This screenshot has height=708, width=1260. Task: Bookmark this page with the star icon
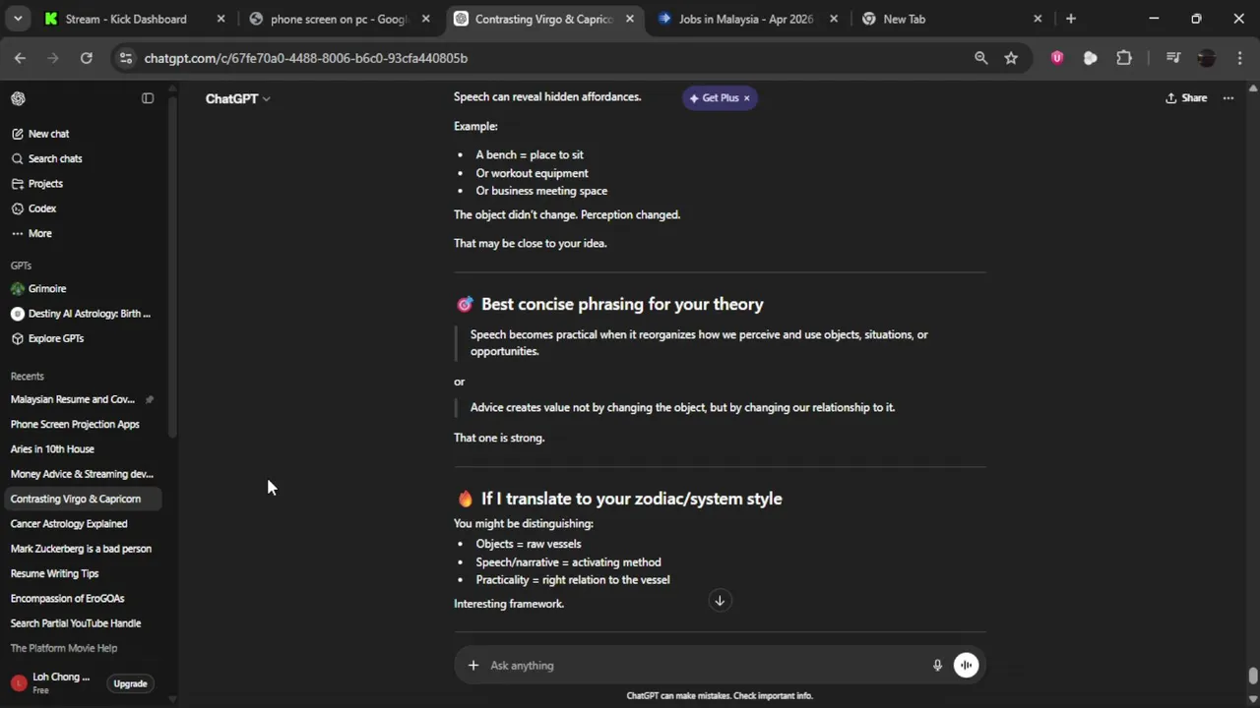coord(1011,58)
